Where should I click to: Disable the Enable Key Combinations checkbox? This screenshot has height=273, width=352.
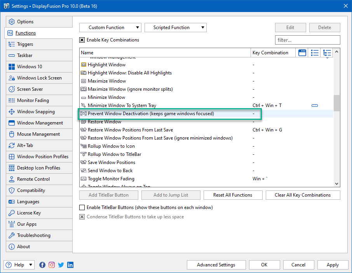(82, 40)
